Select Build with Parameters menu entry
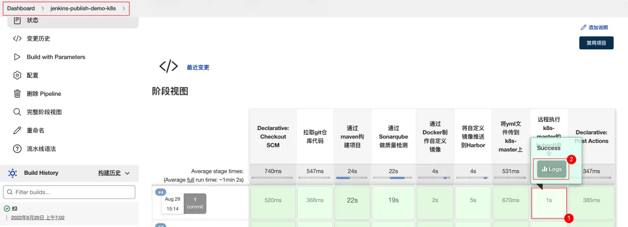The height and width of the screenshot is (227, 628). click(56, 57)
